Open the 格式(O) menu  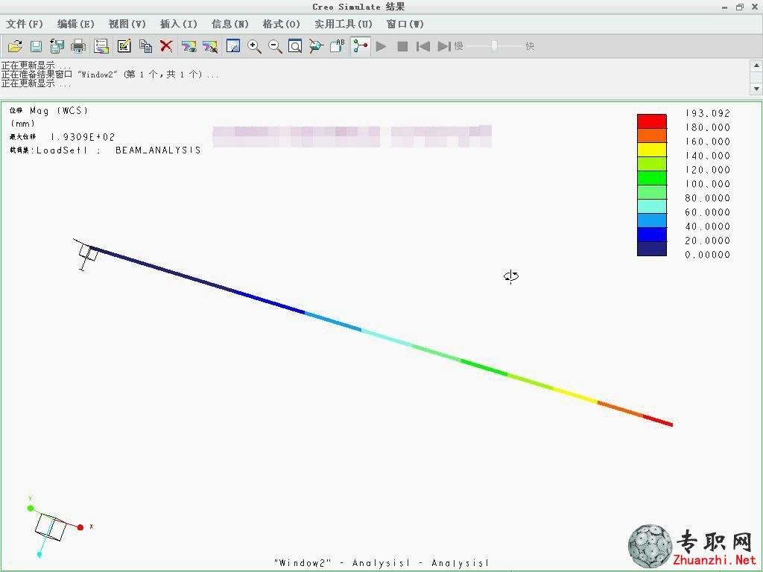tap(281, 24)
